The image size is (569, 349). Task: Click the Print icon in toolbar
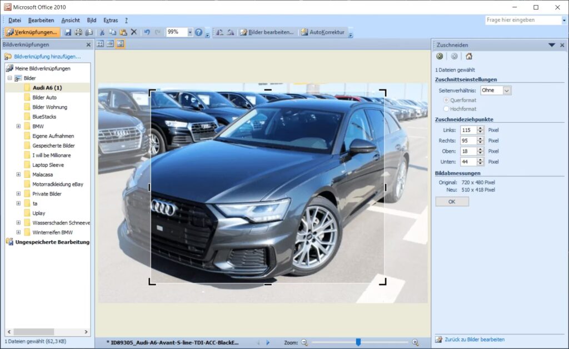(78, 32)
